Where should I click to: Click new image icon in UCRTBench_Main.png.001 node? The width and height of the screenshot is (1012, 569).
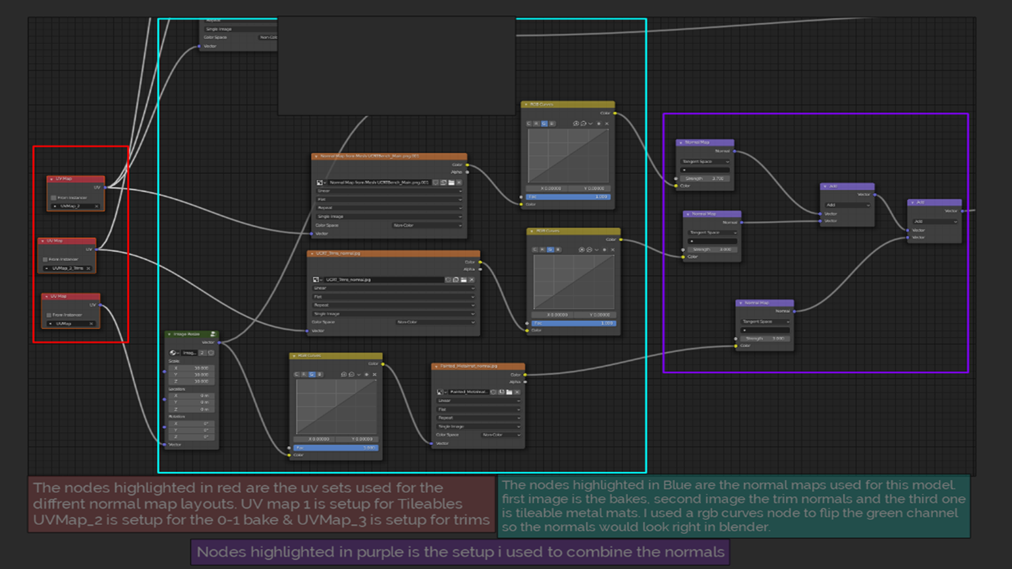[x=443, y=183]
